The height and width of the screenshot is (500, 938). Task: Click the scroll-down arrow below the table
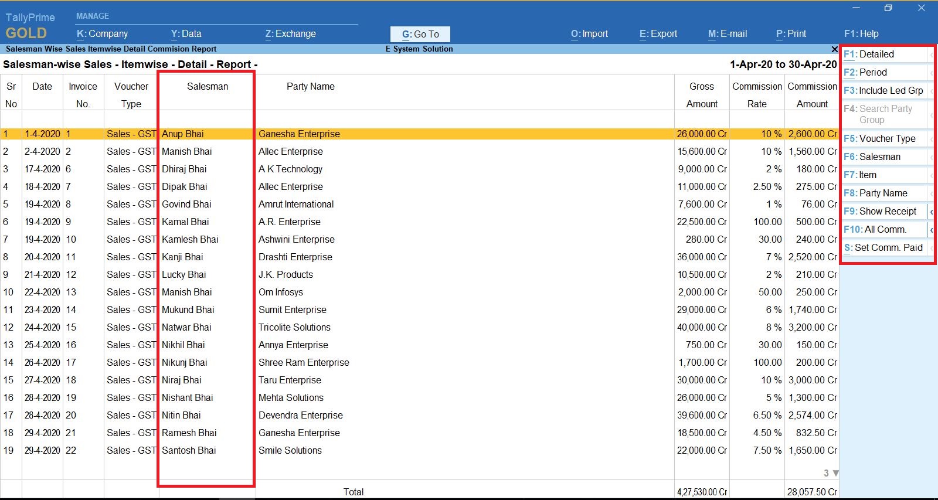[835, 473]
